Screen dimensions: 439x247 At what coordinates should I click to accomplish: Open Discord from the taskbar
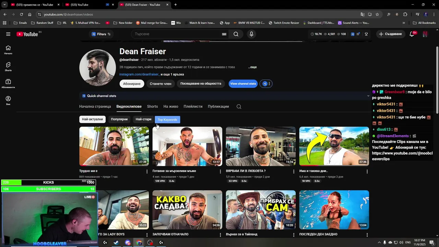tap(128, 243)
